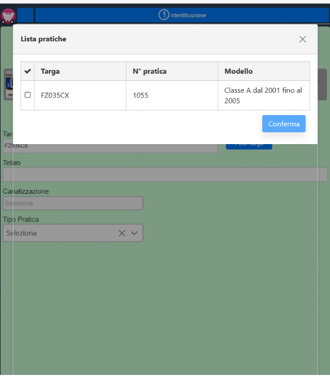330x388 pixels.
Task: Click the Foto Targa button
Action: 249,146
